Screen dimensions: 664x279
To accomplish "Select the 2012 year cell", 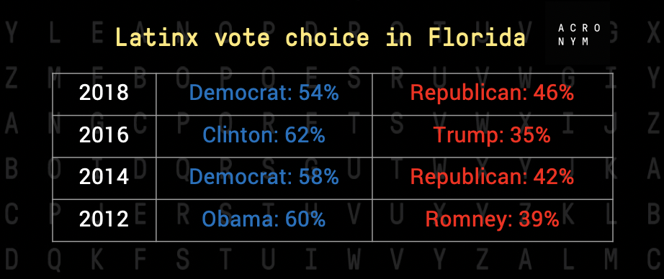I will pyautogui.click(x=104, y=220).
